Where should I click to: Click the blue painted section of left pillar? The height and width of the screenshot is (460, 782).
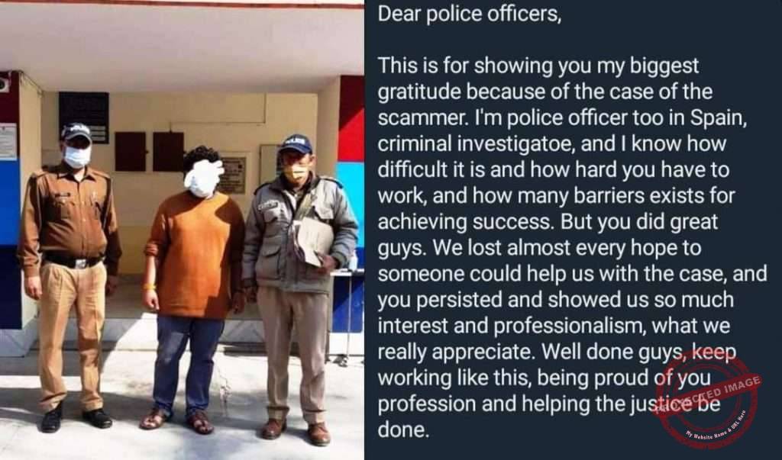point(10,203)
